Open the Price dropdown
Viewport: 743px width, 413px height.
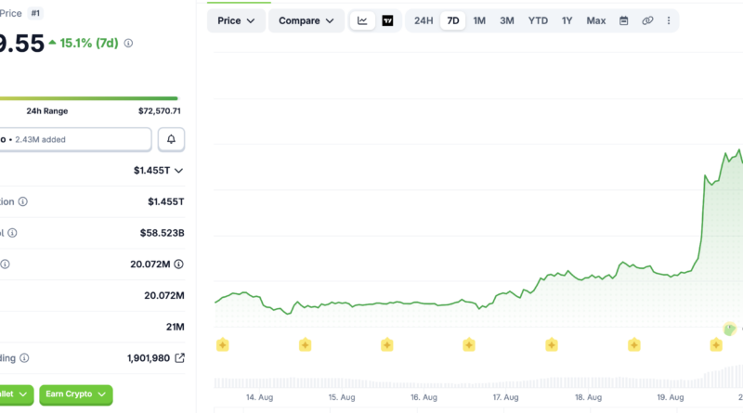point(236,20)
